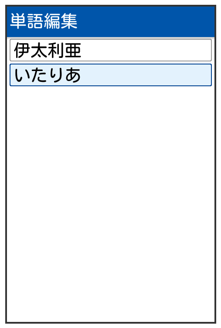Click the character 伊 in the word field

[22, 50]
